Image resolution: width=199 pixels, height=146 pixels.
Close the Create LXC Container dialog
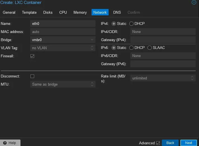coord(194,3)
